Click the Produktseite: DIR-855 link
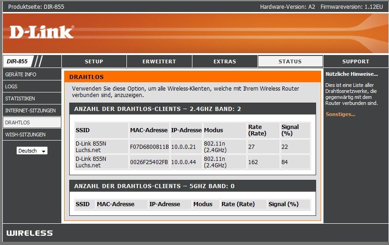This screenshot has width=389, height=245. click(36, 7)
